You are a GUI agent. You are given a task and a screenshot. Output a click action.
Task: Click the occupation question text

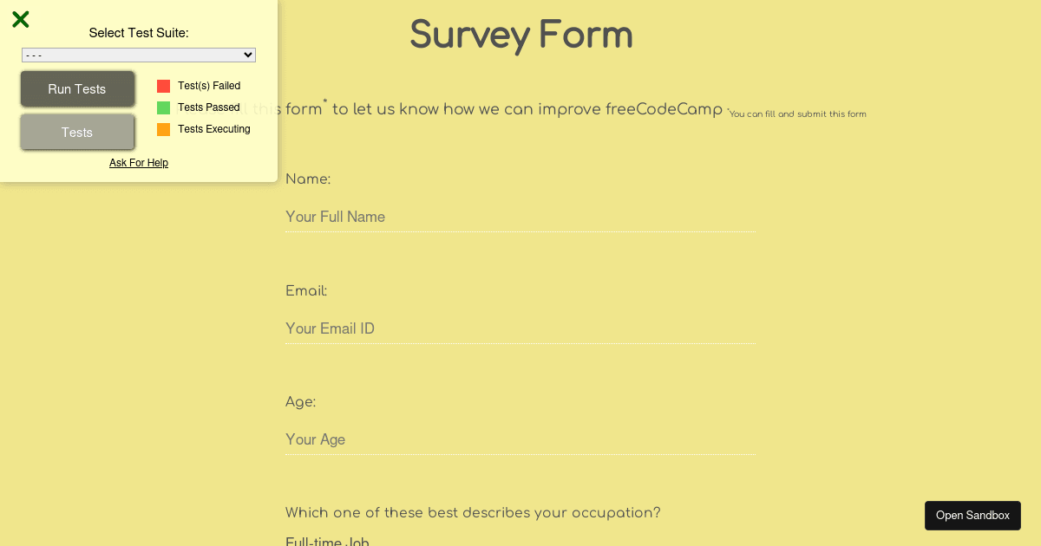(x=472, y=512)
